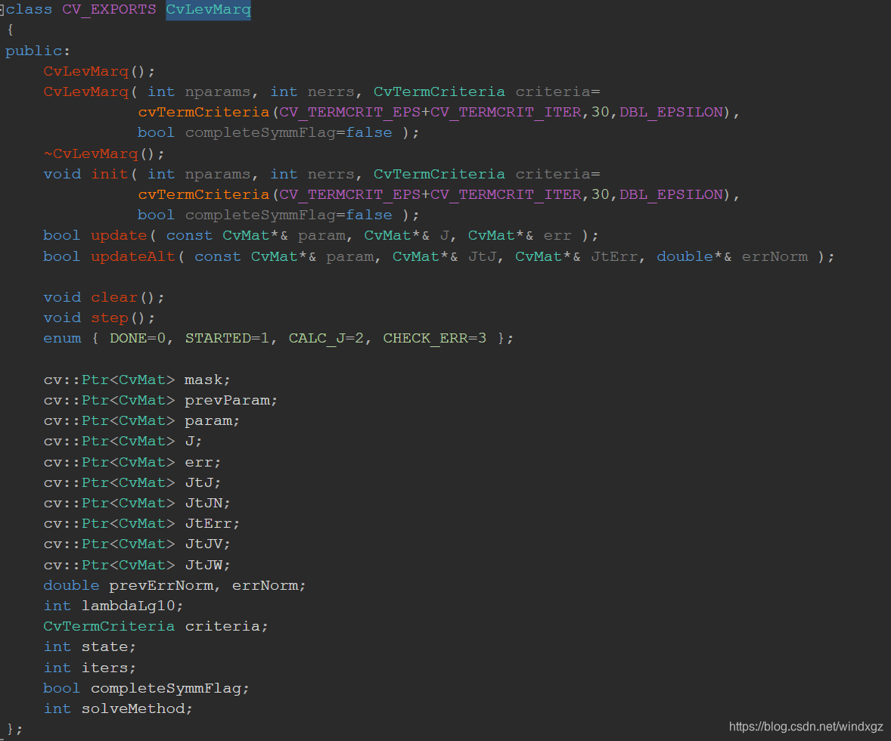The image size is (891, 741).
Task: Click the CV_TERMCRIT_EPS constant
Action: [348, 111]
